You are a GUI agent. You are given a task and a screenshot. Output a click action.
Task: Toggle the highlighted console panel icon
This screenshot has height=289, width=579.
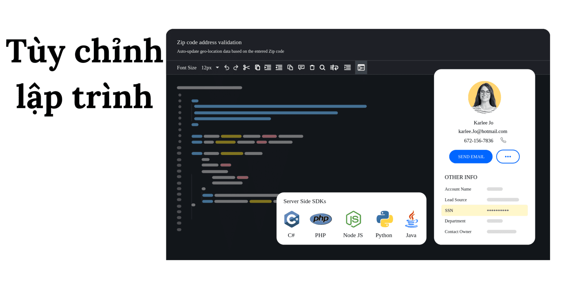(x=361, y=68)
